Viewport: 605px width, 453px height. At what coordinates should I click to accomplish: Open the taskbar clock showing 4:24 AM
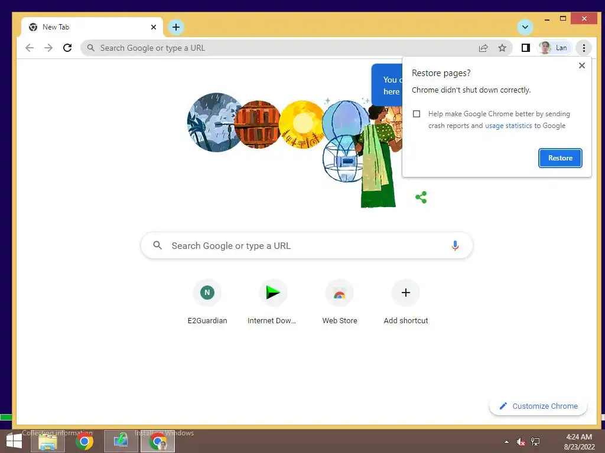(579, 442)
